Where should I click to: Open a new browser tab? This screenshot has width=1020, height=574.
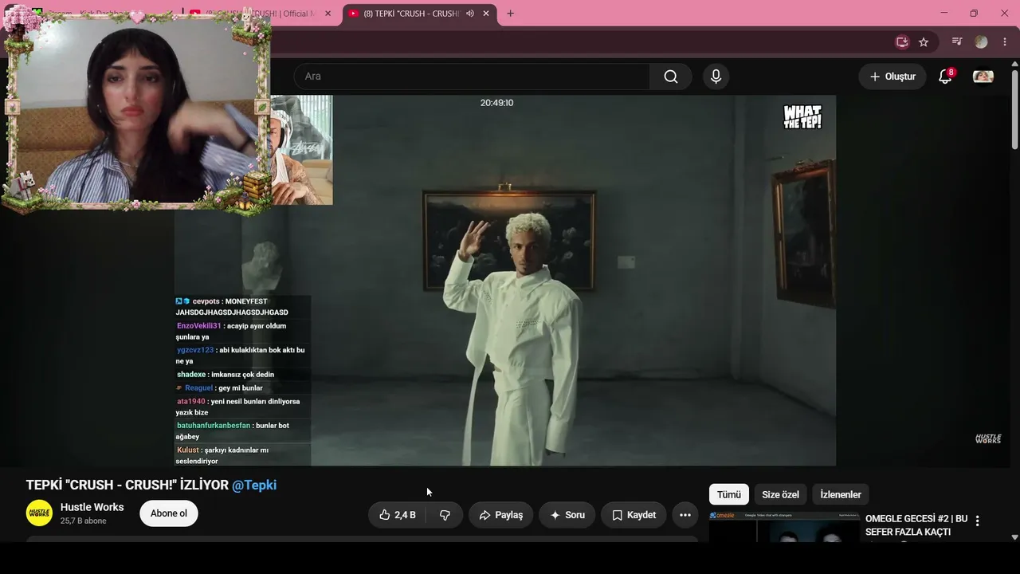click(x=510, y=14)
